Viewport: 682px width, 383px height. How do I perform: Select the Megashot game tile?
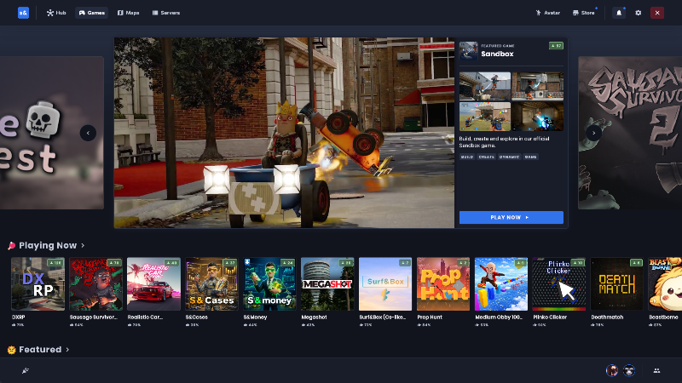[x=327, y=284]
